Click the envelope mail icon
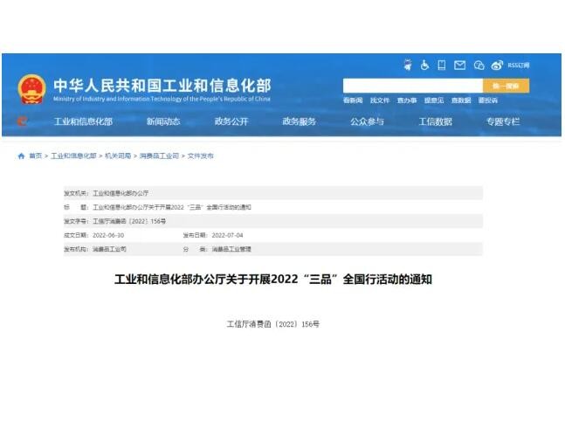 pos(459,66)
